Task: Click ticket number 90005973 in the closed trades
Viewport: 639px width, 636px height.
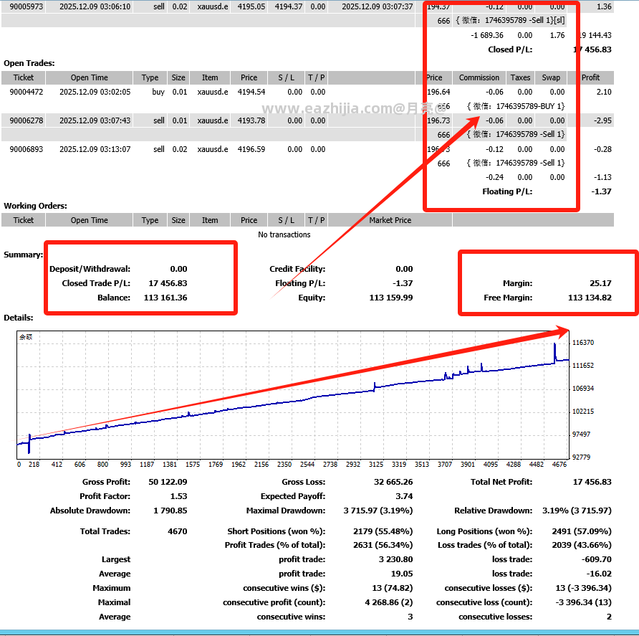Action: pyautogui.click(x=26, y=6)
